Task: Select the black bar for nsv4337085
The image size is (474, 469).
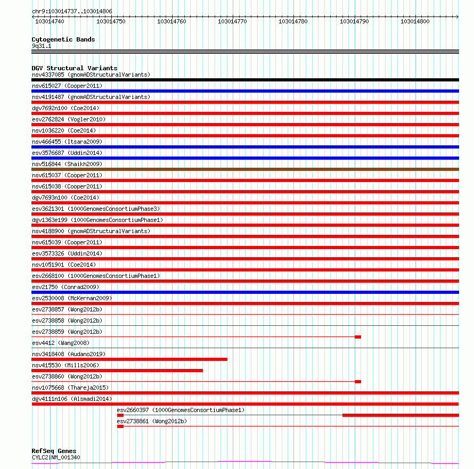Action: tap(245, 80)
